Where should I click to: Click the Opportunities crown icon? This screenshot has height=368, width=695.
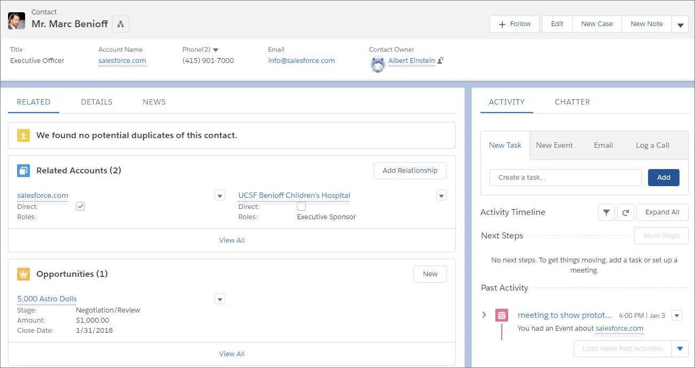click(23, 274)
